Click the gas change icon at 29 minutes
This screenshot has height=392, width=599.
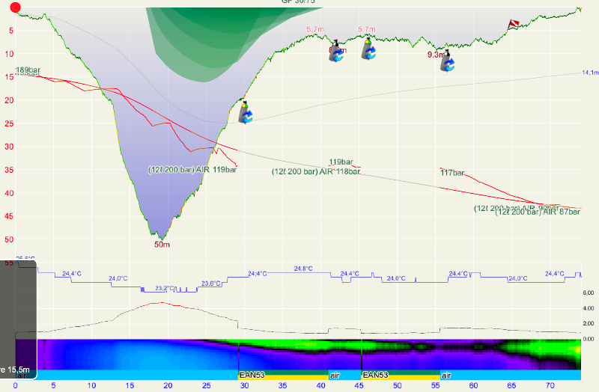246,113
